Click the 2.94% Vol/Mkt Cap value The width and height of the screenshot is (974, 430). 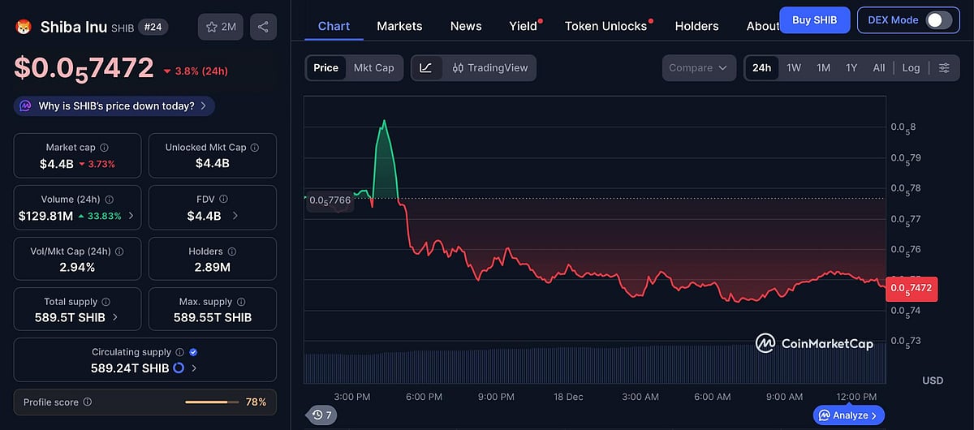tap(77, 267)
